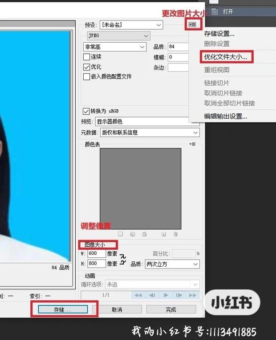This screenshot has width=276, height=340.
Task: Click the 杂边 matte color field
Action: tap(179, 68)
